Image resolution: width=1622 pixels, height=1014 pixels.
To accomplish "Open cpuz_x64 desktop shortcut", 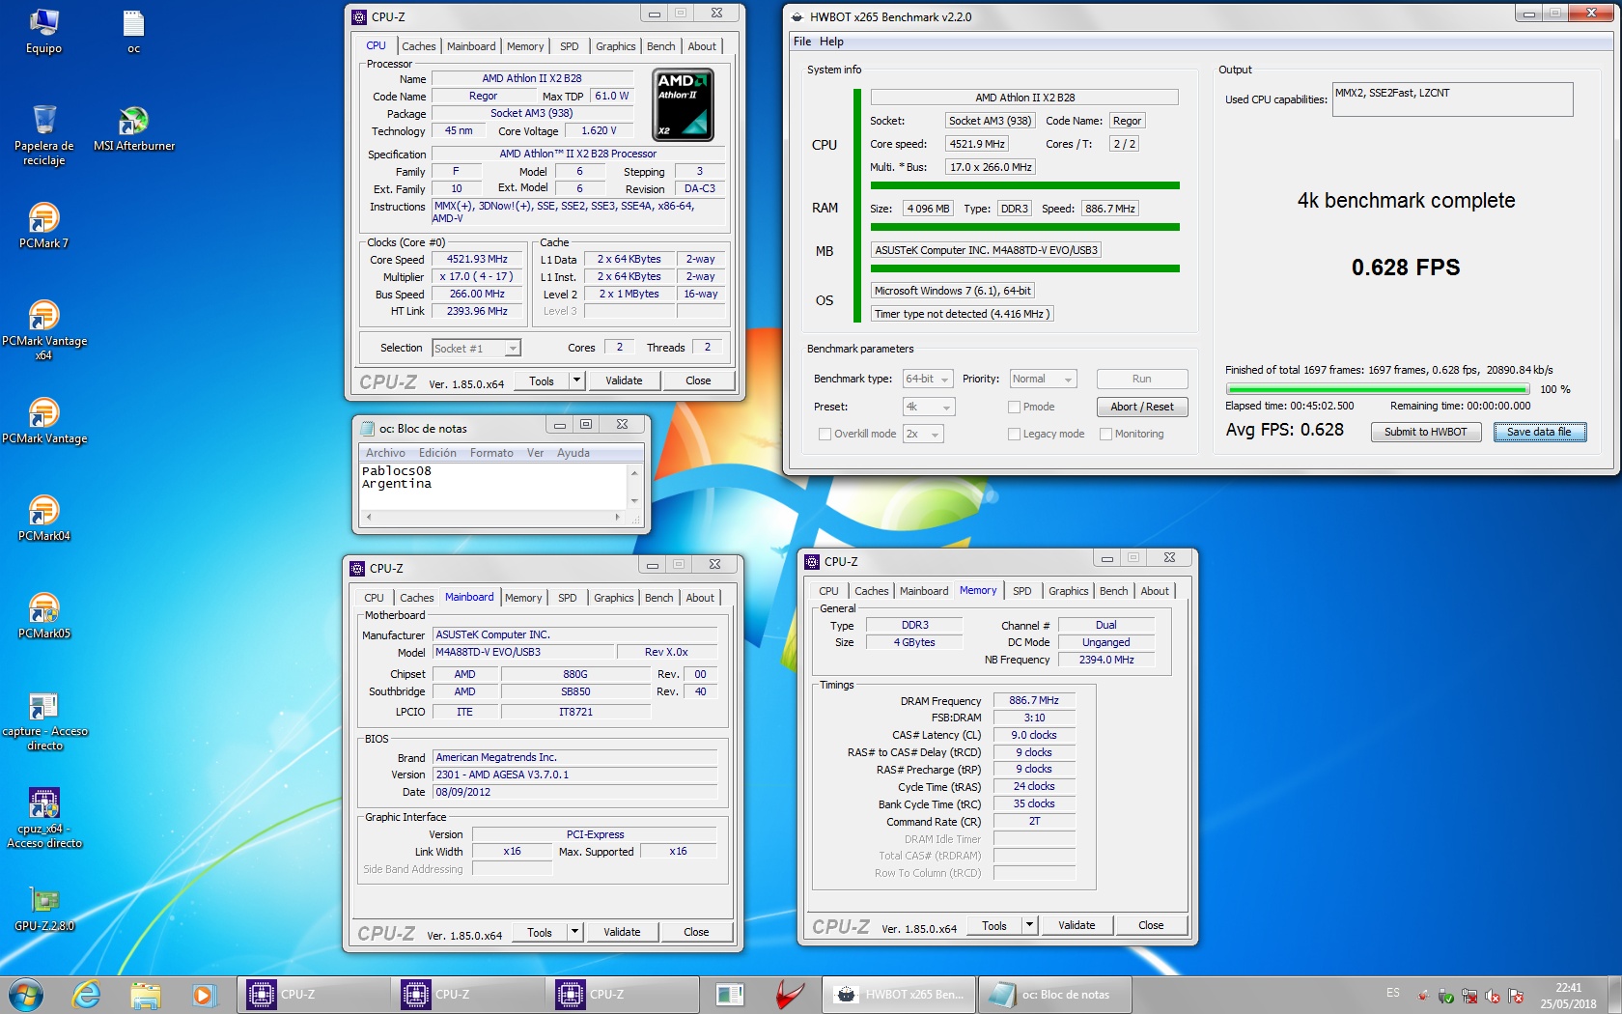I will [x=43, y=819].
